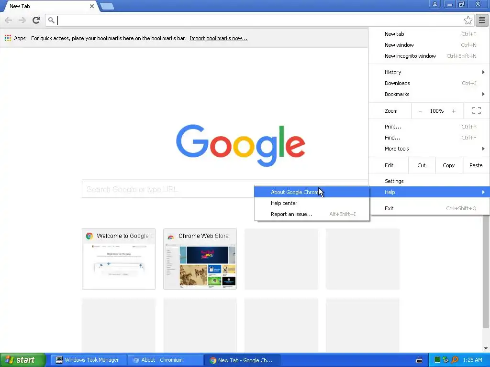Click the search magnifier icon in the address bar
Screen dimensions: 490x367
coord(51,20)
